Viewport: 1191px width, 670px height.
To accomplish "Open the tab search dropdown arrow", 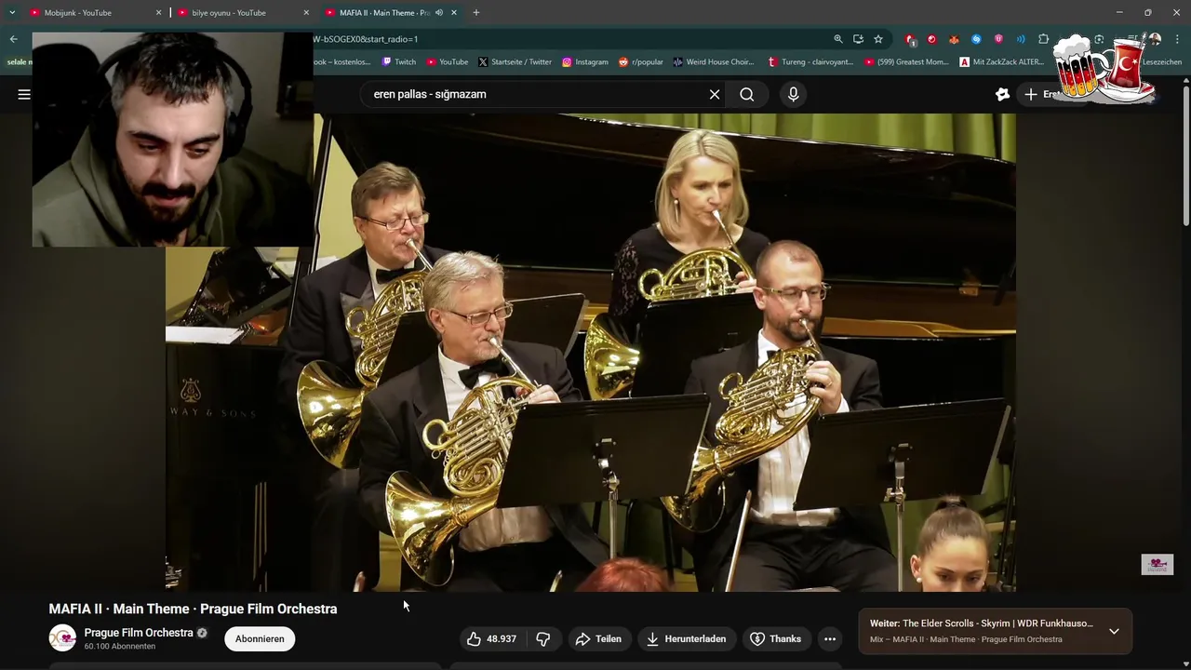I will click(x=12, y=13).
